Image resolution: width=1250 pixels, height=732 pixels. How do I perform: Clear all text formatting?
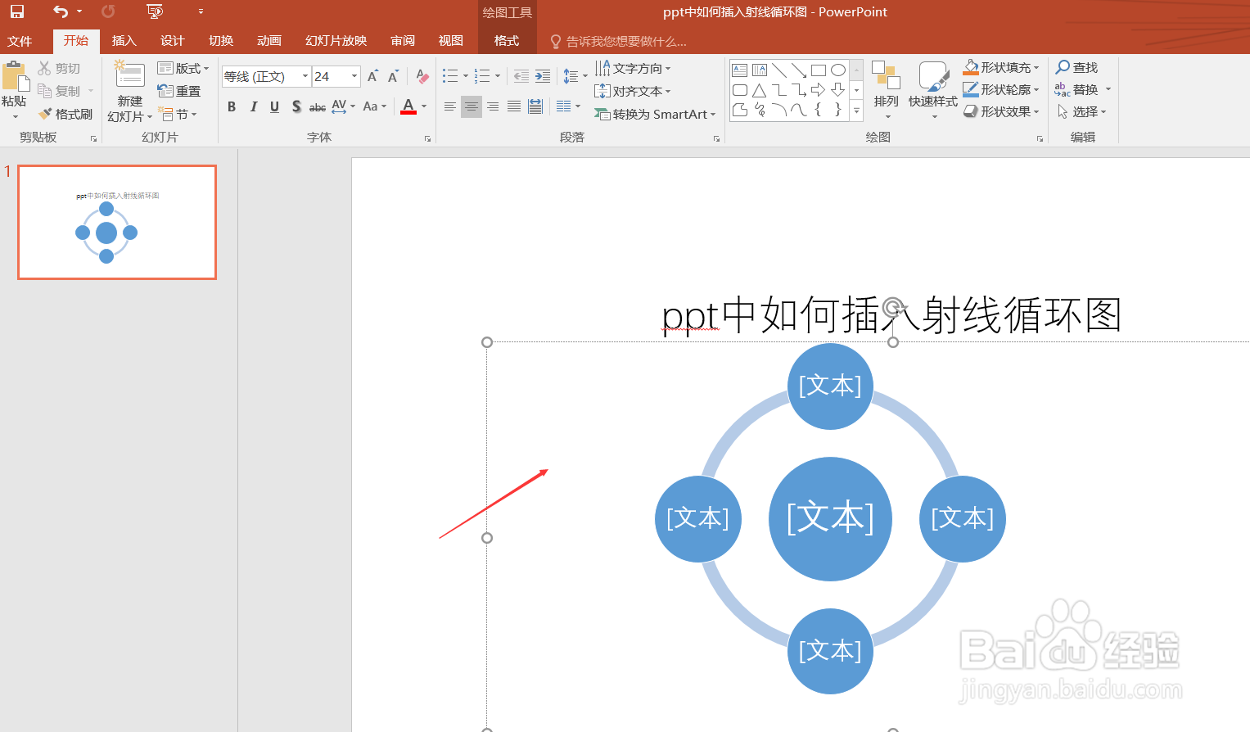pos(422,76)
